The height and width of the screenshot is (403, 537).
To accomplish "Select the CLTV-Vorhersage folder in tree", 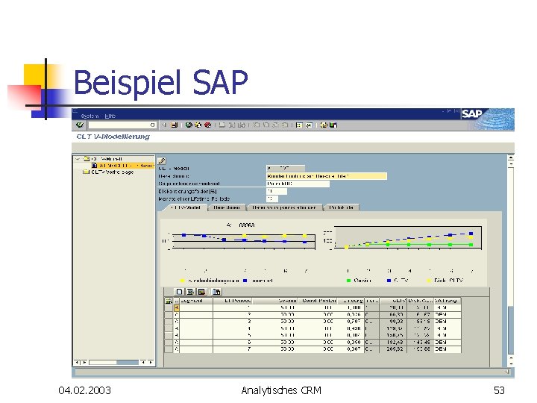I will pos(108,172).
